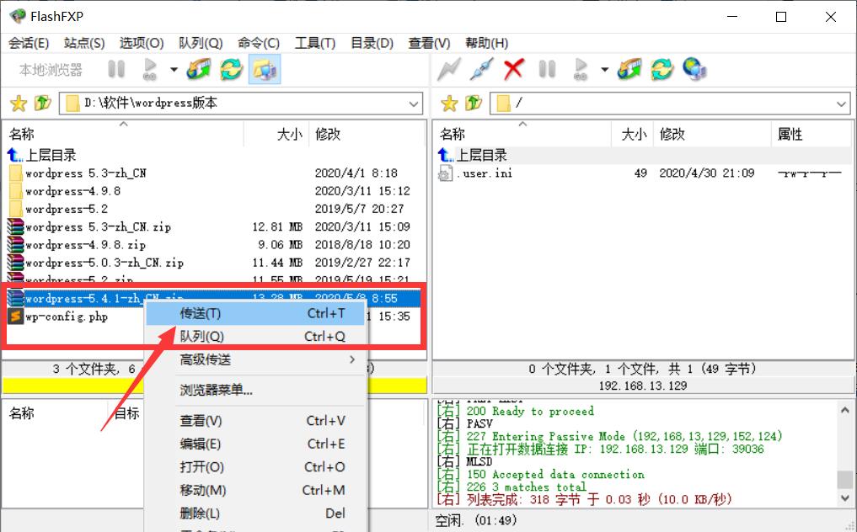
Task: Click the left pane favorites star
Action: (19, 103)
